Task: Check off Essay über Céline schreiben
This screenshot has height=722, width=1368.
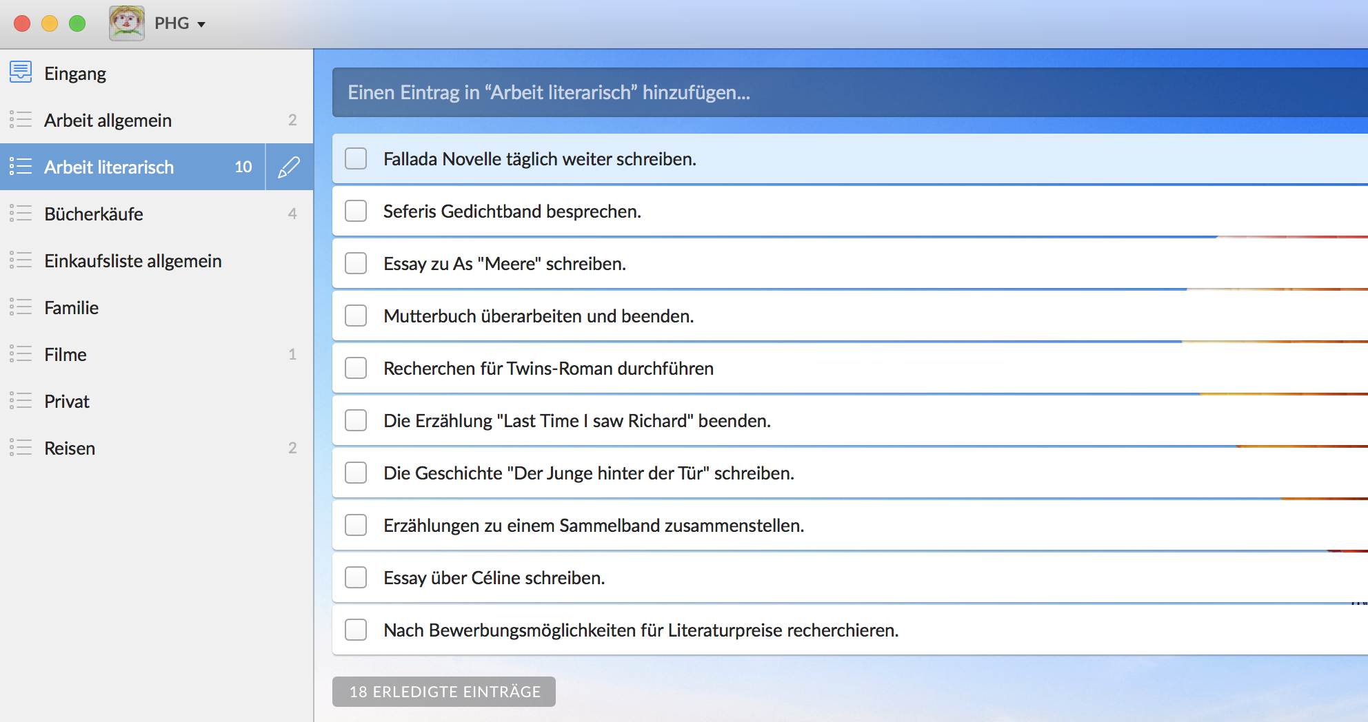Action: click(x=356, y=577)
